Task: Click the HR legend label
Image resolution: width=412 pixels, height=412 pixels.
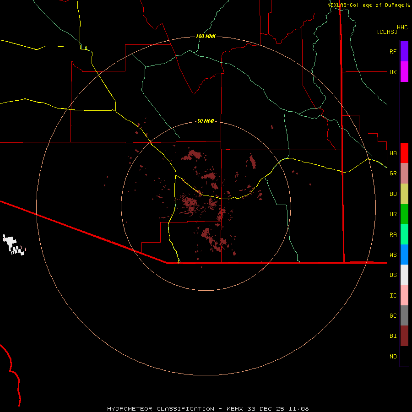Action: coord(393,214)
